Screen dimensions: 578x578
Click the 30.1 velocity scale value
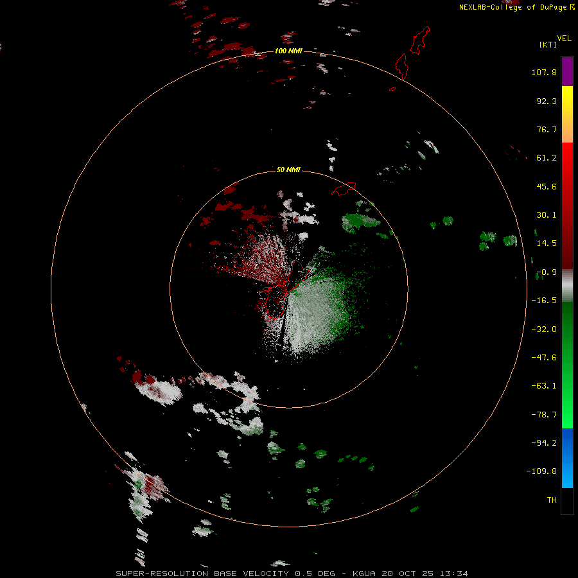click(547, 215)
